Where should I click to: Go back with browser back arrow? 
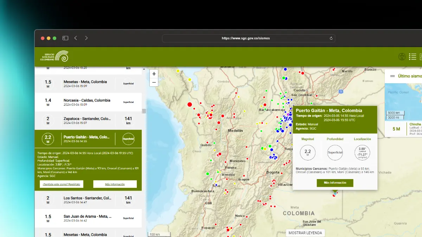coord(76,38)
